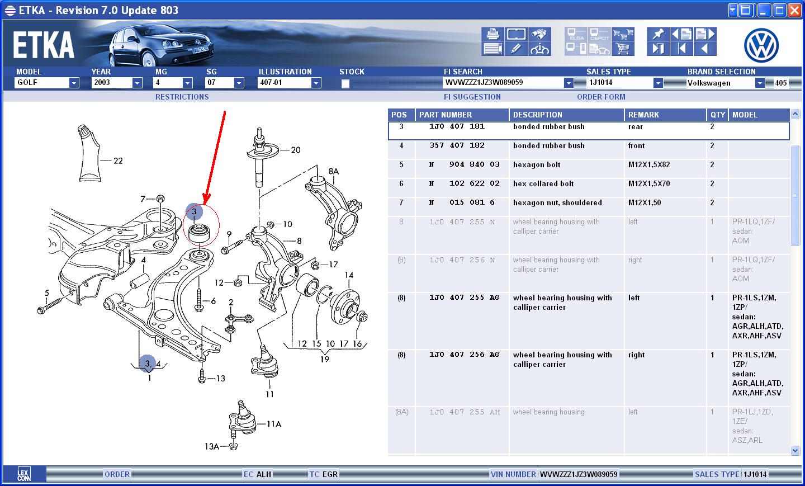Screen dimensions: 805x486
Task: Select greyed part number 1J0 407 256 N
Action: [462, 260]
